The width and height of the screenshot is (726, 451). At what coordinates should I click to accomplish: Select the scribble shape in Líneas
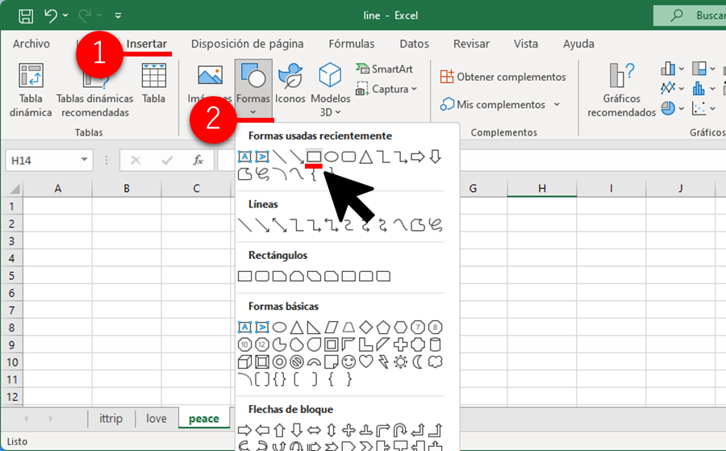pos(436,225)
